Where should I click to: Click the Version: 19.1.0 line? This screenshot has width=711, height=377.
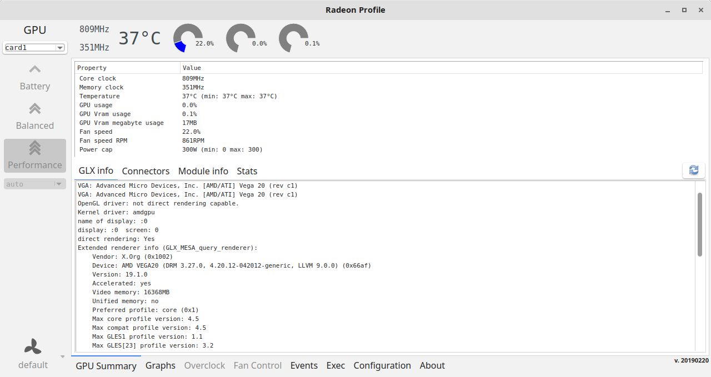click(120, 274)
